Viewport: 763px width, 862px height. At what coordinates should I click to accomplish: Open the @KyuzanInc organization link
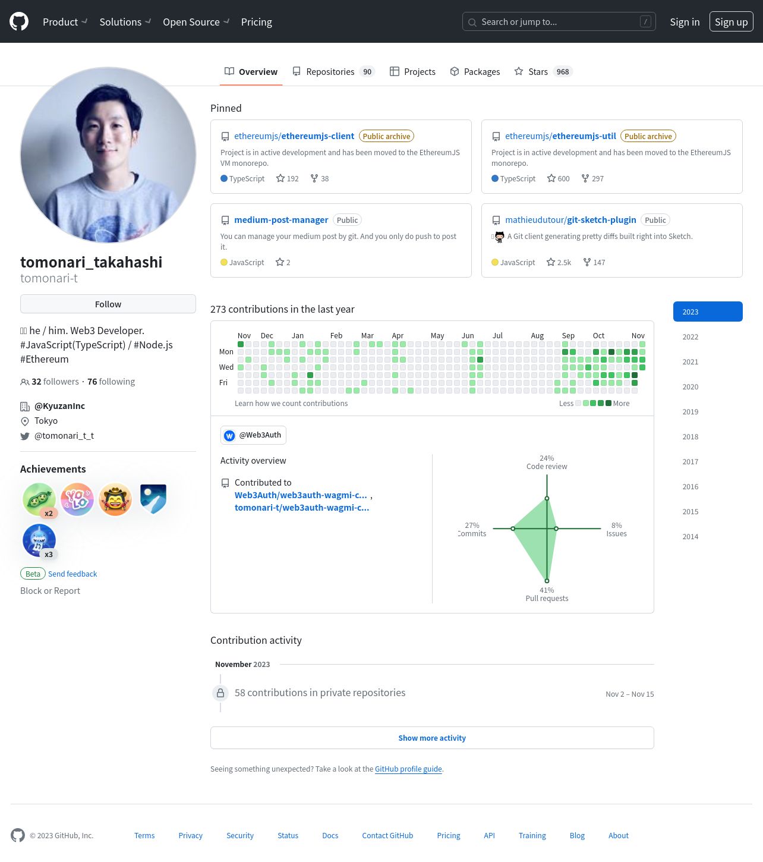pyautogui.click(x=59, y=406)
